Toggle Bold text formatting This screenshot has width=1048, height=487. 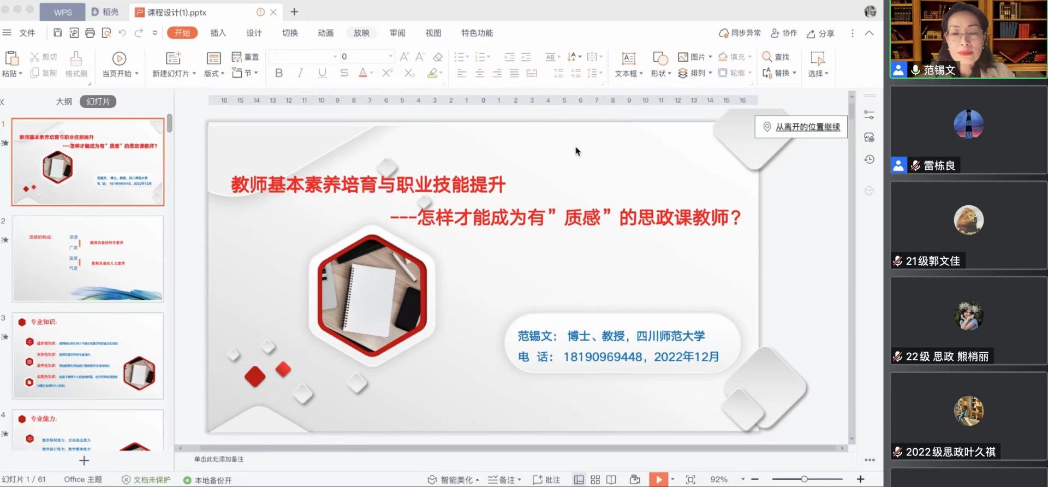pyautogui.click(x=279, y=73)
